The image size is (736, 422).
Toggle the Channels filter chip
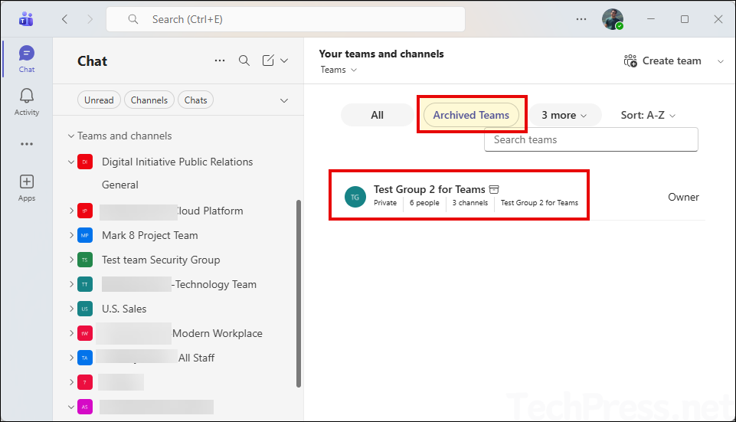(x=149, y=100)
